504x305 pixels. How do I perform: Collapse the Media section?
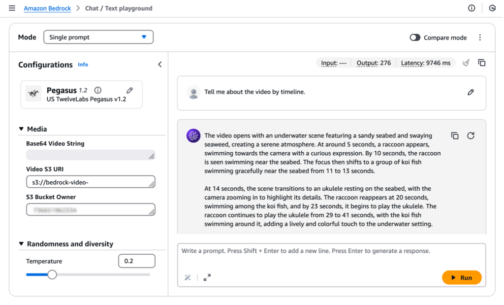coord(21,129)
